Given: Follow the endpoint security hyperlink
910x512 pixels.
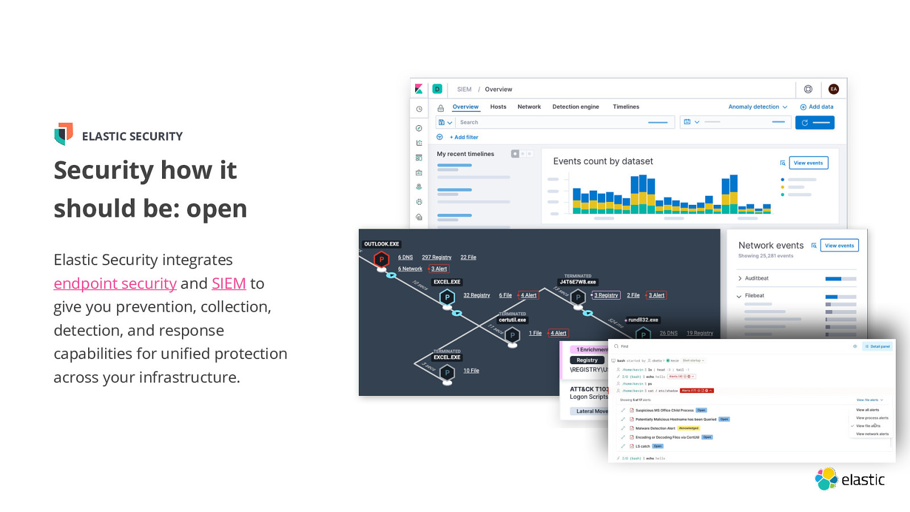Looking at the screenshot, I should point(115,283).
